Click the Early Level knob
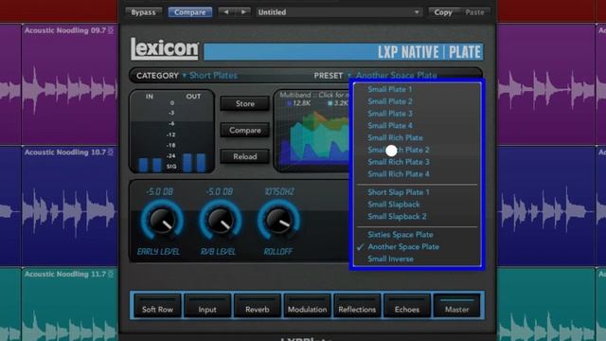Viewport: 606px width, 341px height. coord(162,220)
